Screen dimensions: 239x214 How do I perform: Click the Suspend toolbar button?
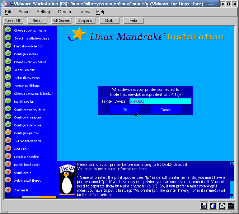point(85,20)
